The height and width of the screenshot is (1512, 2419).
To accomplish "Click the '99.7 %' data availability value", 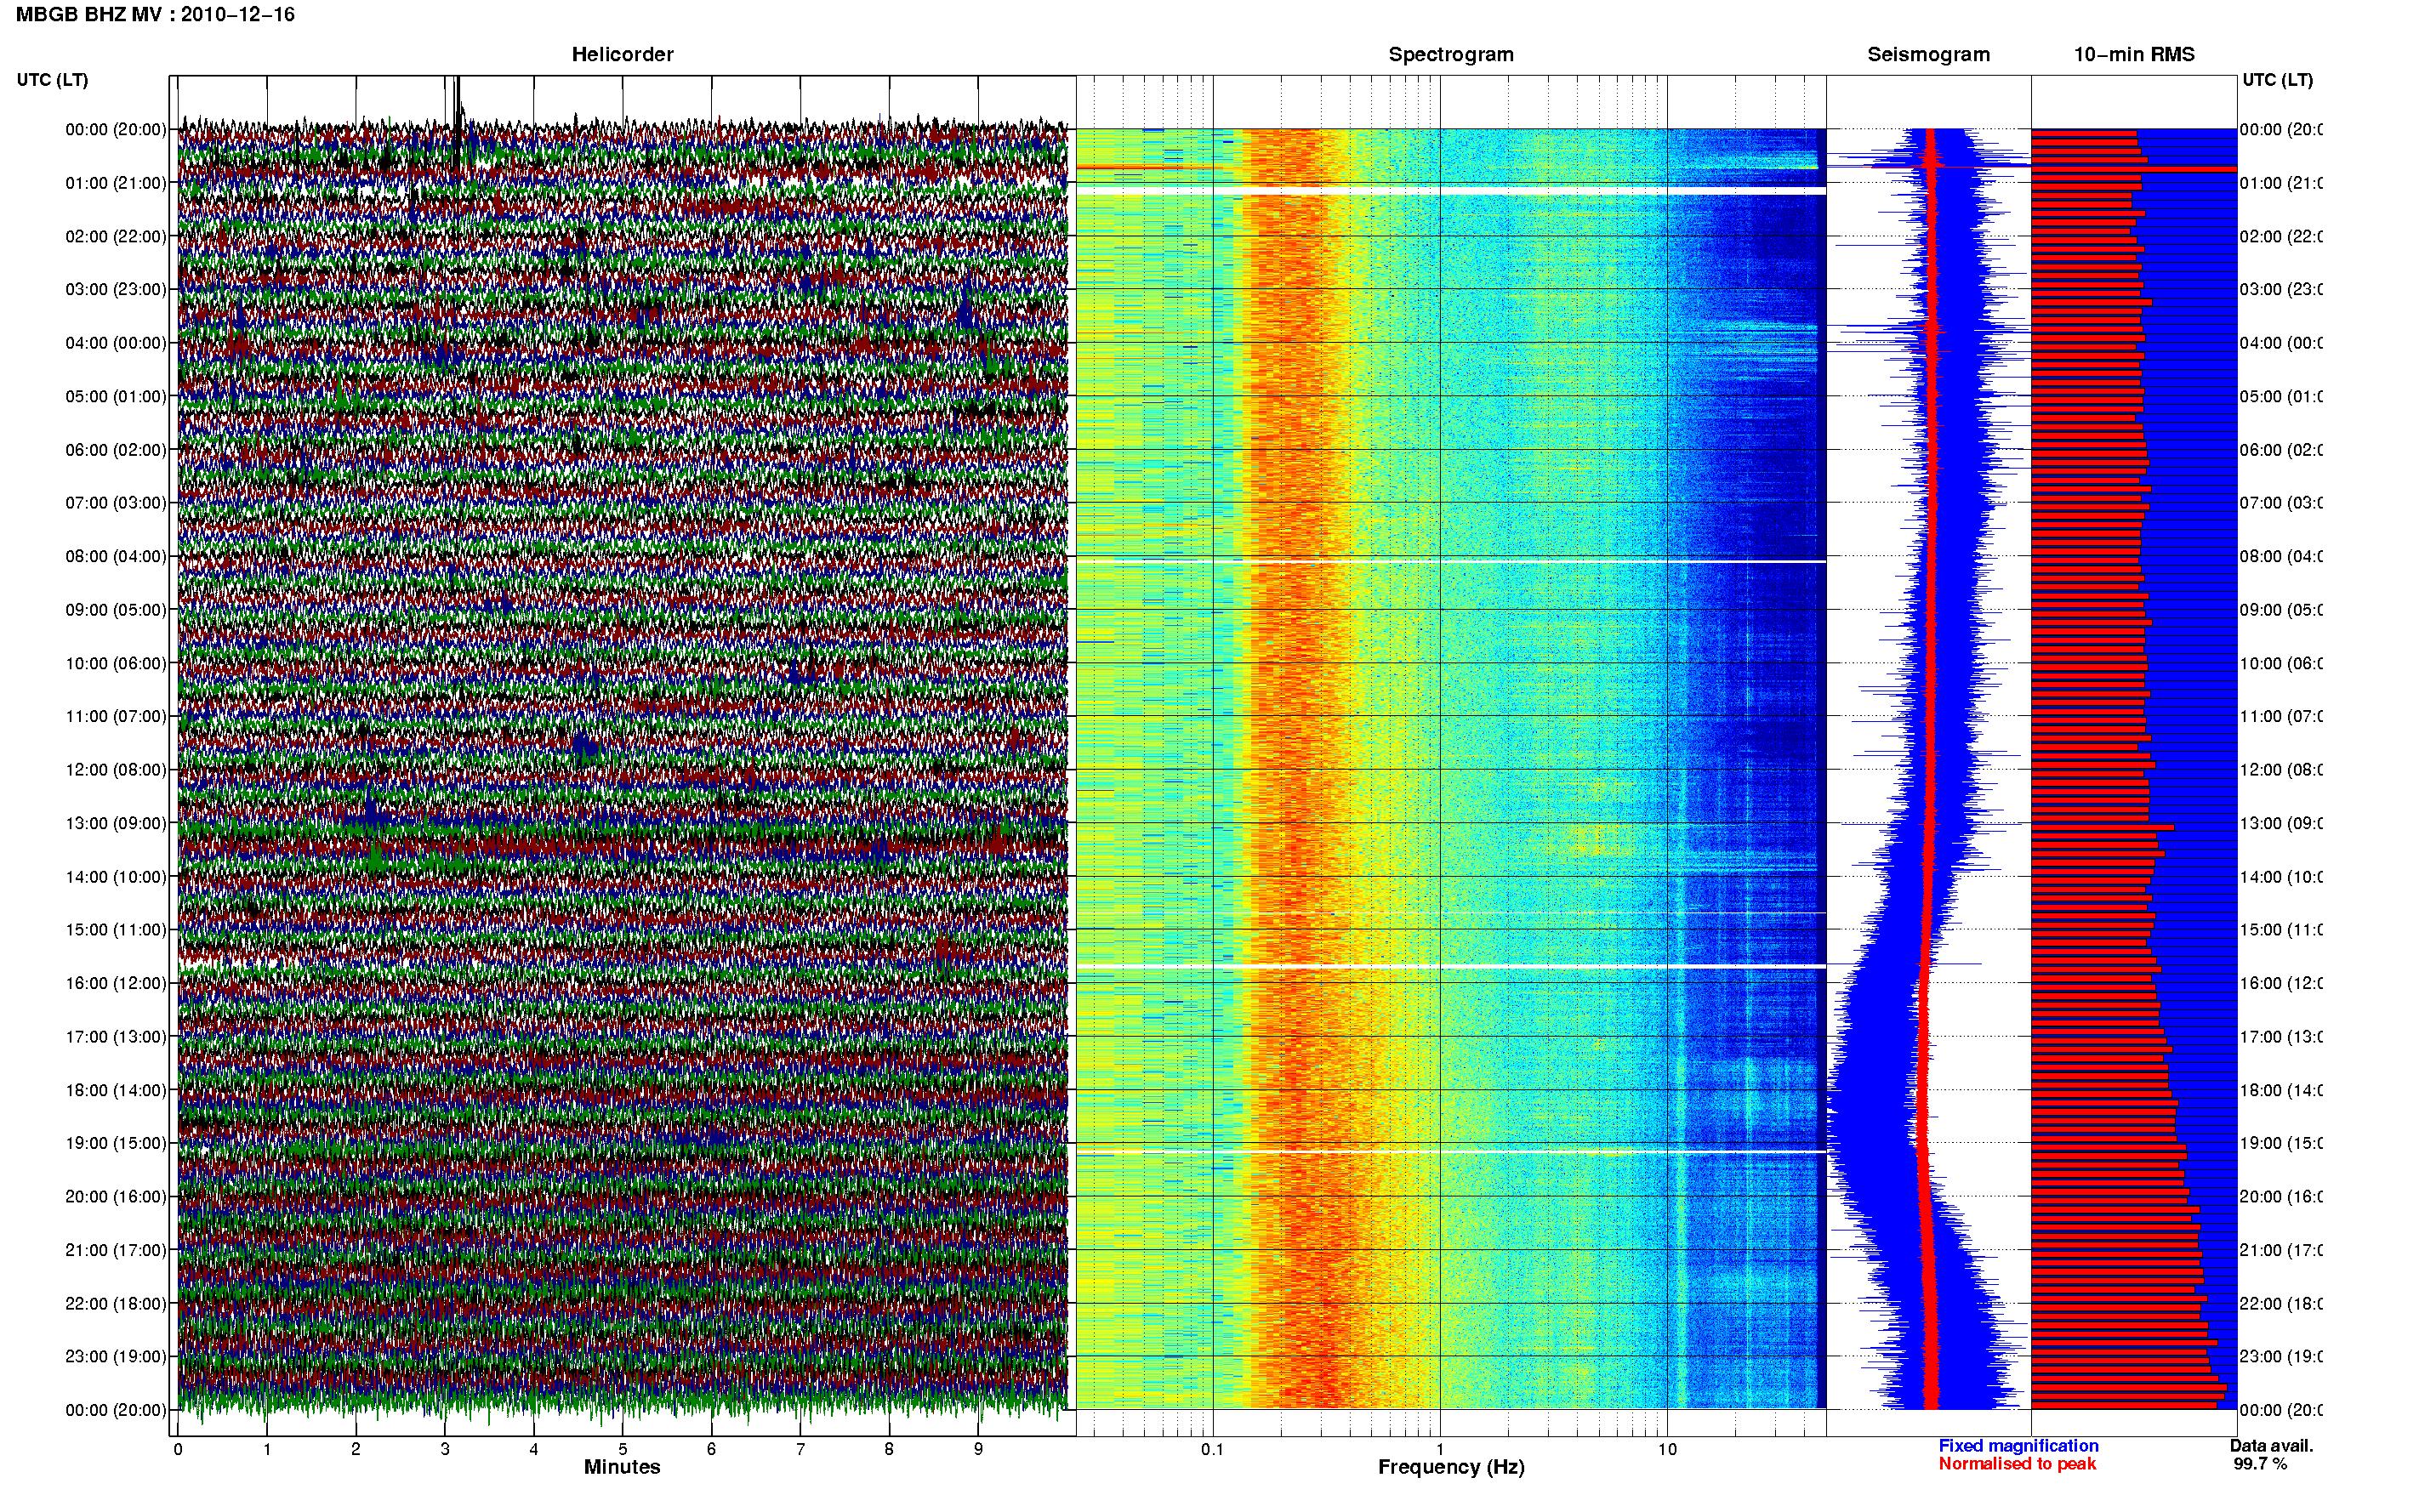I will tap(2259, 1464).
